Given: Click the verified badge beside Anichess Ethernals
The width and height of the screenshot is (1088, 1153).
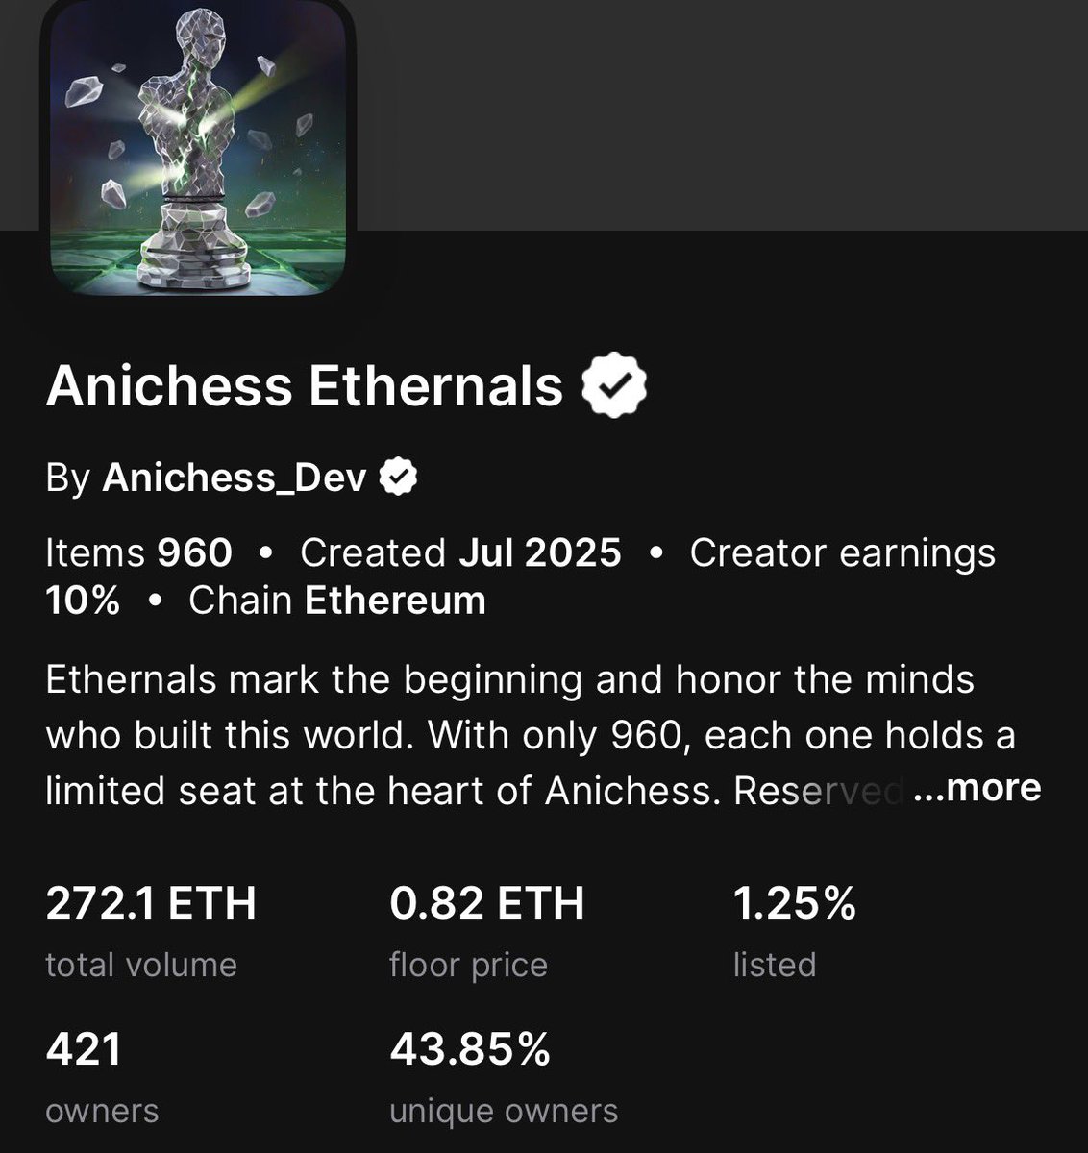Looking at the screenshot, I should tap(615, 386).
